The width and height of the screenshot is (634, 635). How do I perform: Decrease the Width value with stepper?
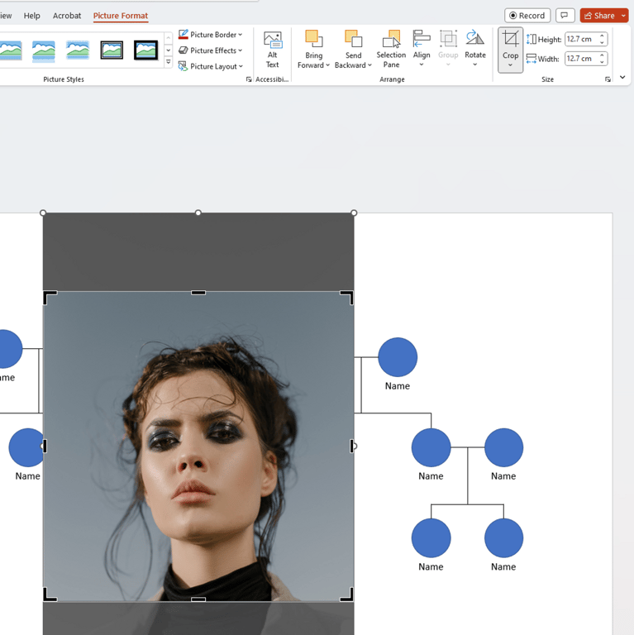click(x=602, y=62)
